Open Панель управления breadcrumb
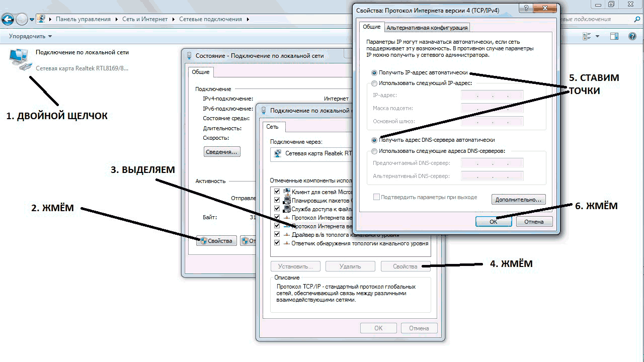 (83, 19)
